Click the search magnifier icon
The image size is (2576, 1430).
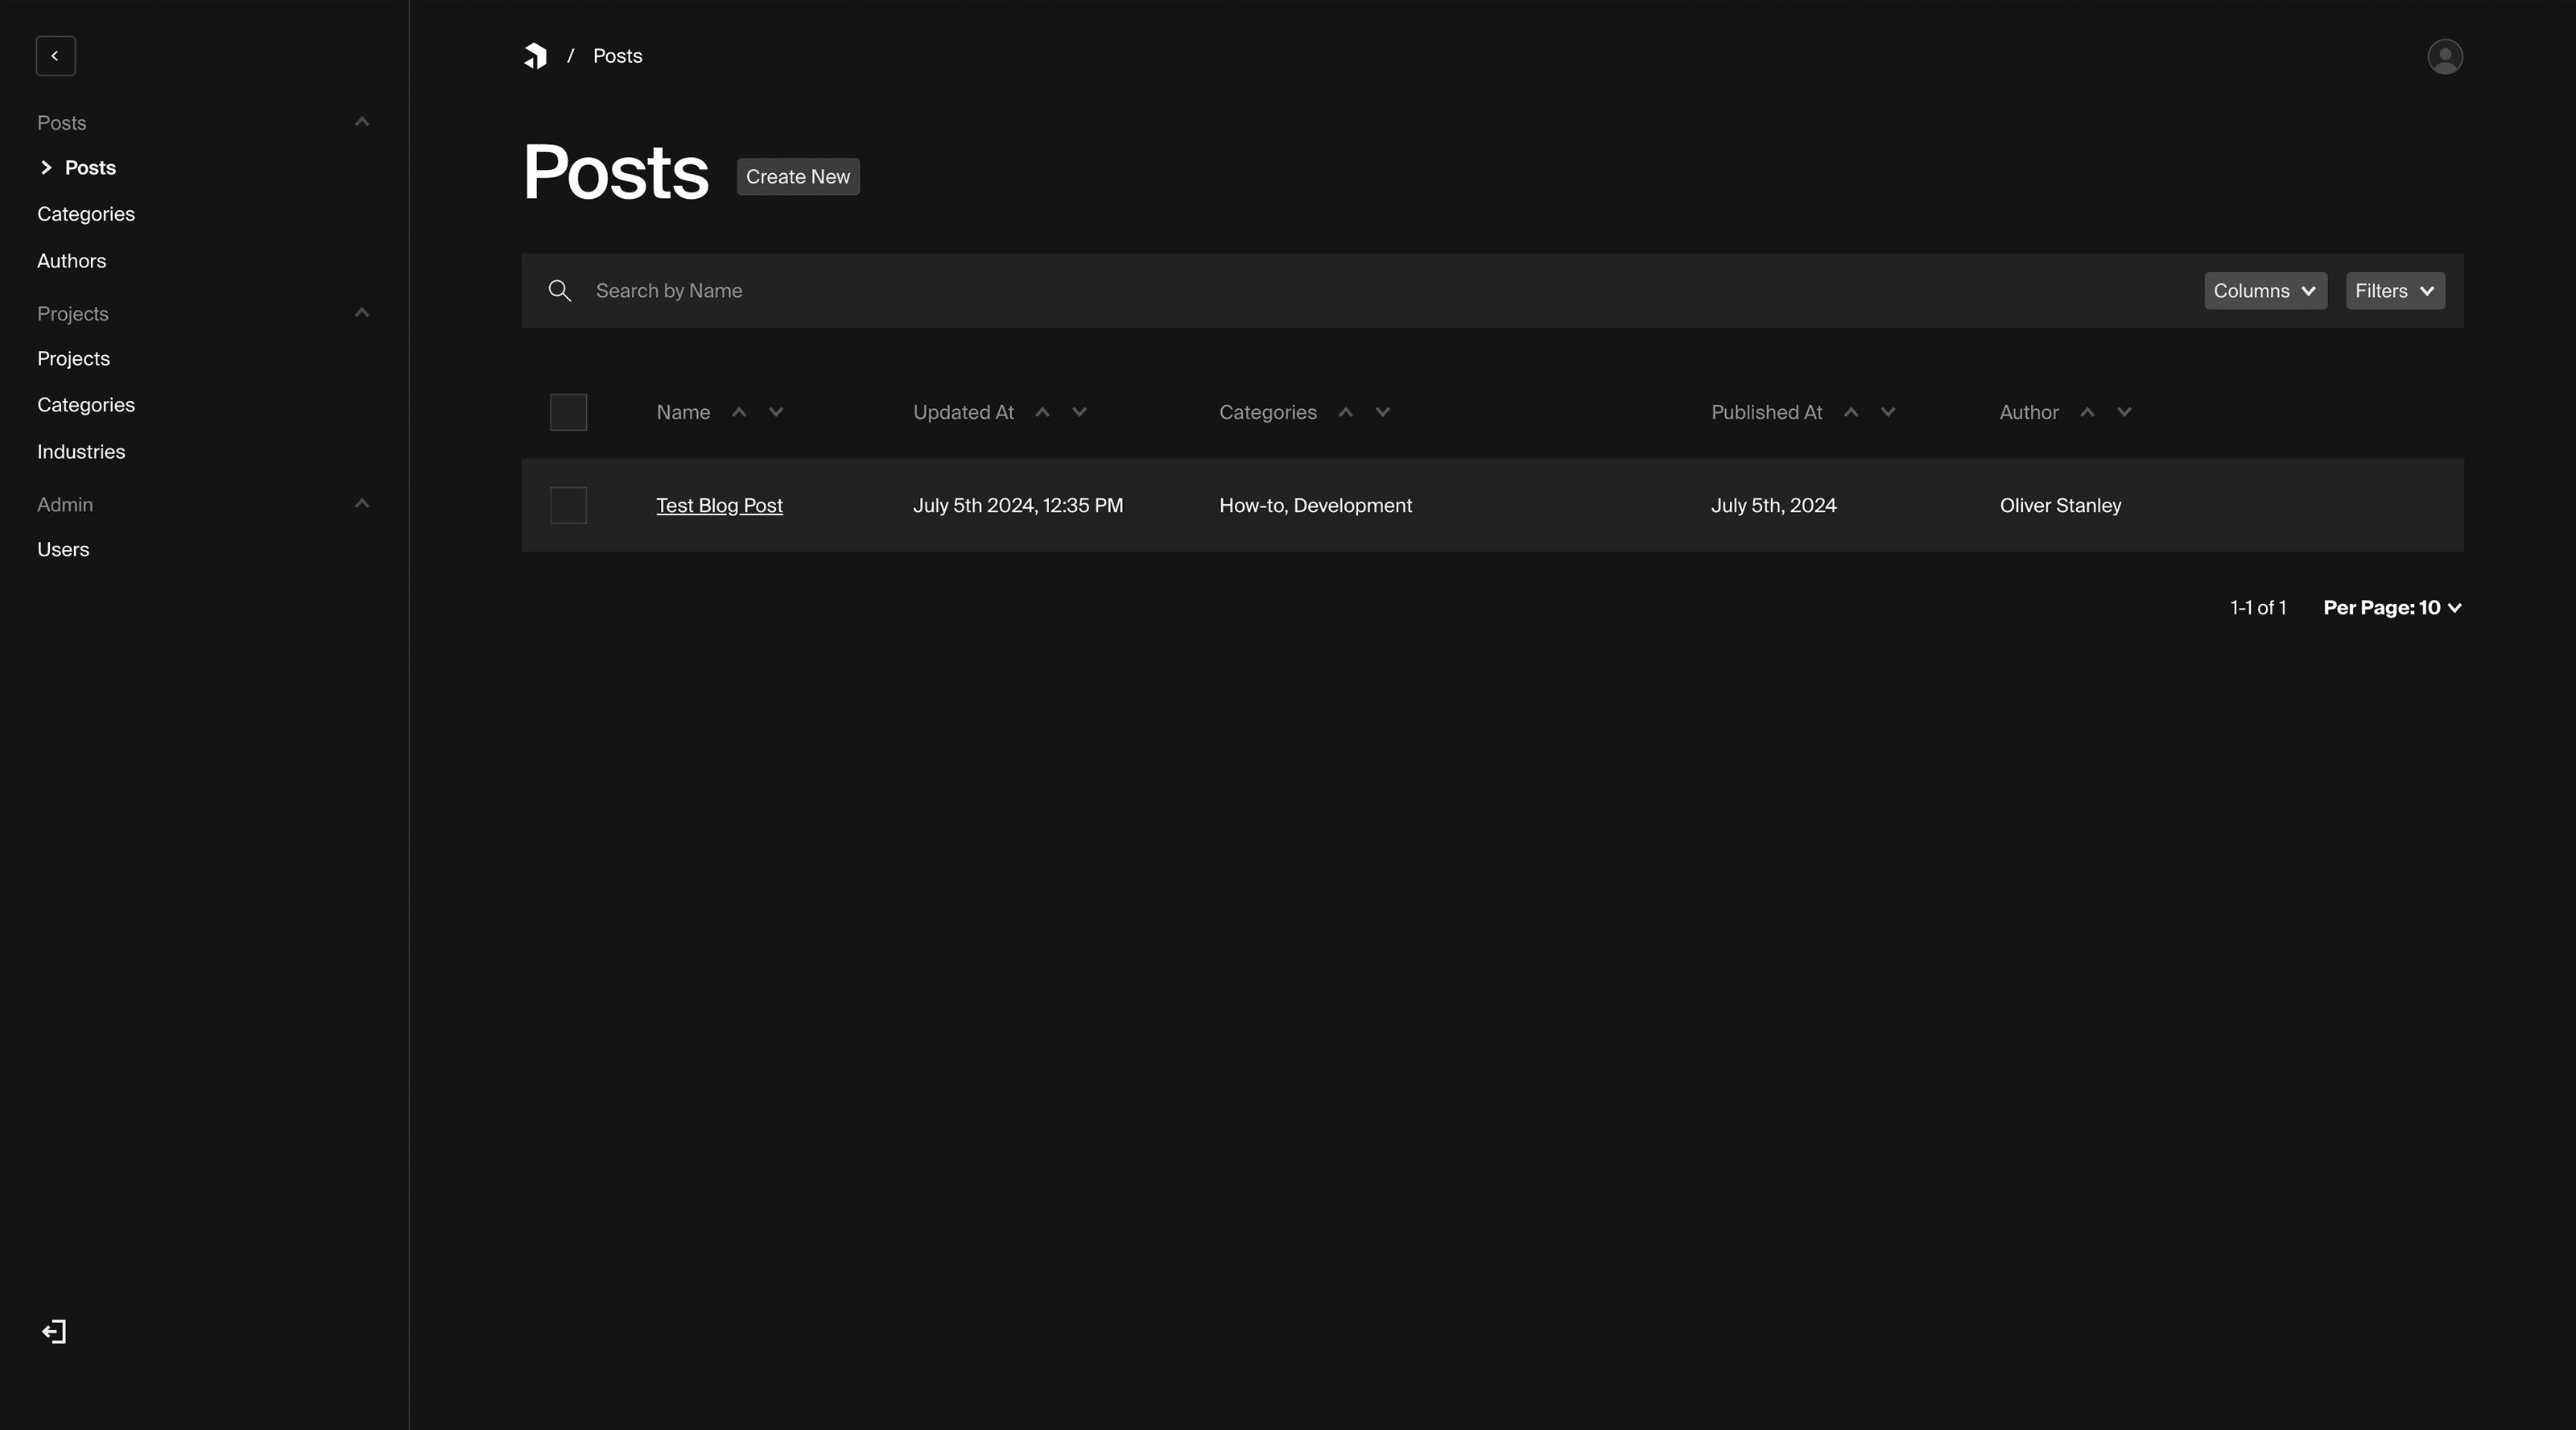point(559,290)
